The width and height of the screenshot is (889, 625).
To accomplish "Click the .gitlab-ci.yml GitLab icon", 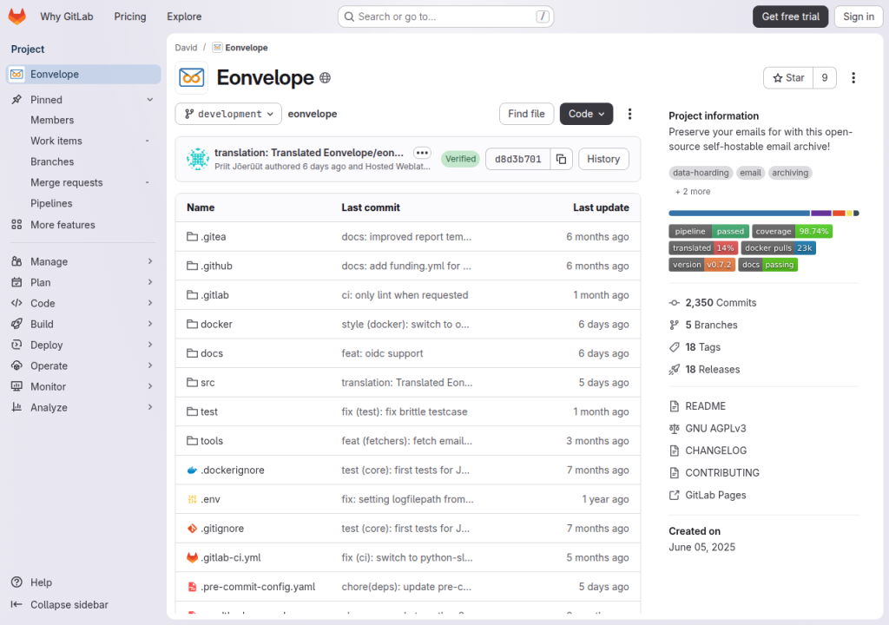I will click(192, 557).
